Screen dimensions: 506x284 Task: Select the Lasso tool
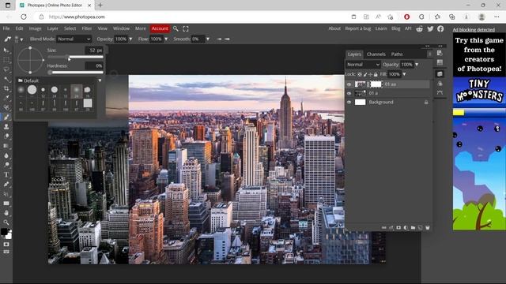(x=6, y=69)
